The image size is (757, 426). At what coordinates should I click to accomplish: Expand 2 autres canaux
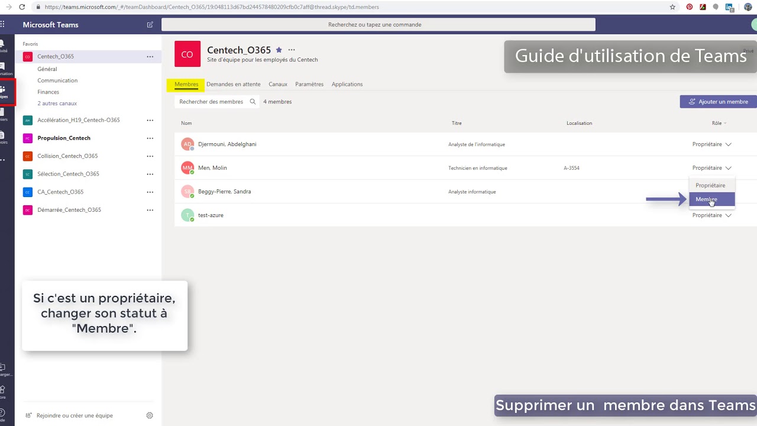coord(57,104)
